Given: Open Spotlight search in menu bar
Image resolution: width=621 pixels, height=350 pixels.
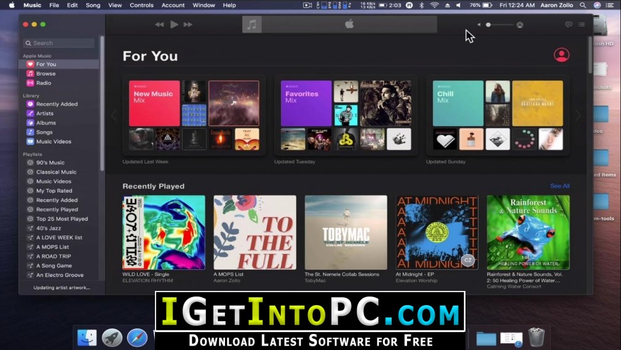Looking at the screenshot, I should click(x=583, y=5).
